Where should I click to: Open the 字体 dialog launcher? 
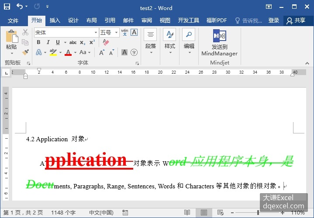(137, 63)
